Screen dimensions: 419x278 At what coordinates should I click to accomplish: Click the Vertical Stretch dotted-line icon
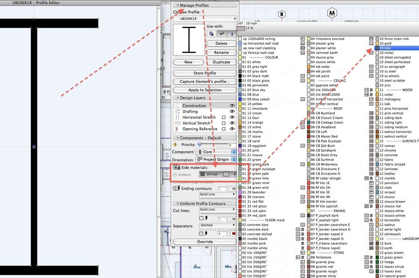click(177, 123)
